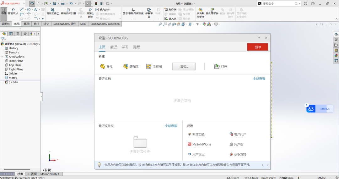The image size is (339, 179).
Task: Click the red 登录 login button
Action: [257, 47]
